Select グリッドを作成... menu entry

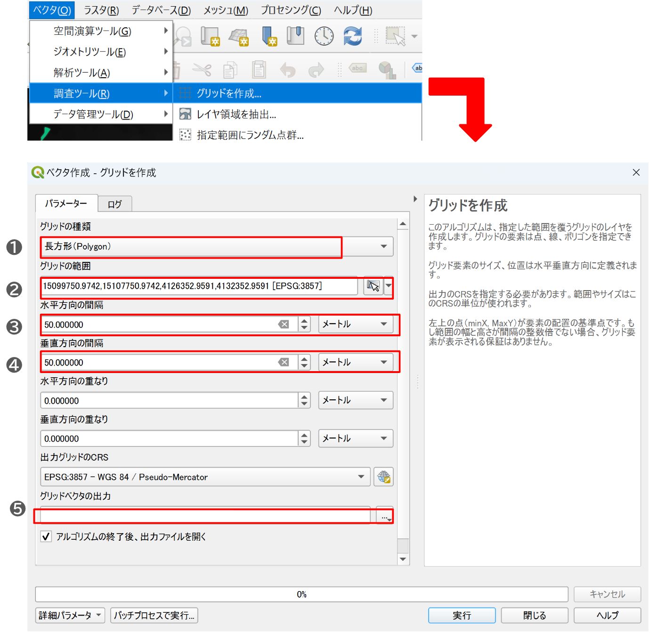point(297,93)
